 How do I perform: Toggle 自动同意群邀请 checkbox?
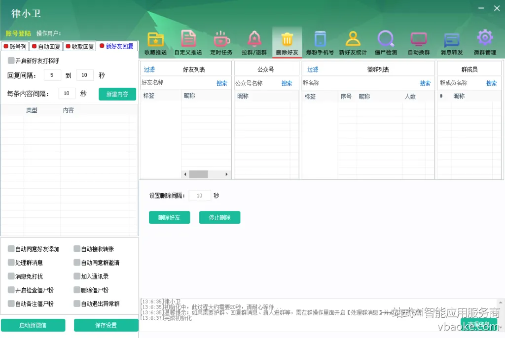pyautogui.click(x=77, y=263)
